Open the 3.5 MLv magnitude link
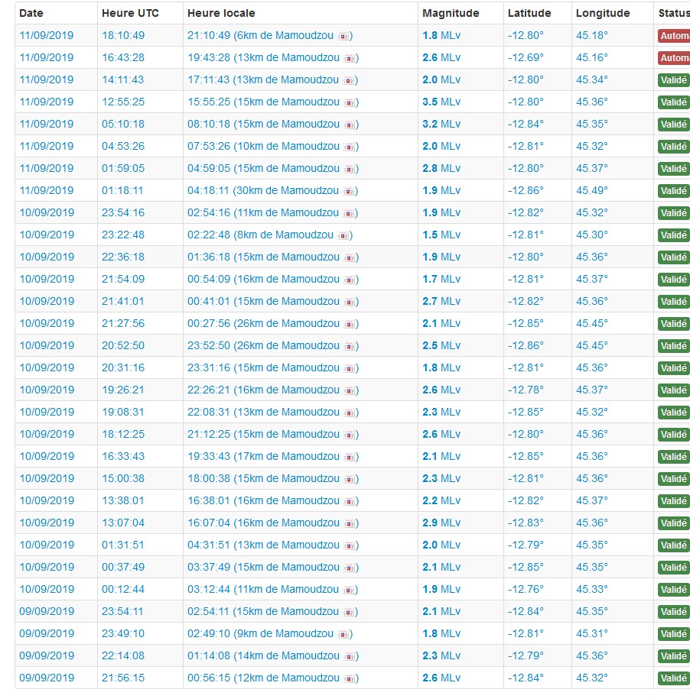 [441, 102]
